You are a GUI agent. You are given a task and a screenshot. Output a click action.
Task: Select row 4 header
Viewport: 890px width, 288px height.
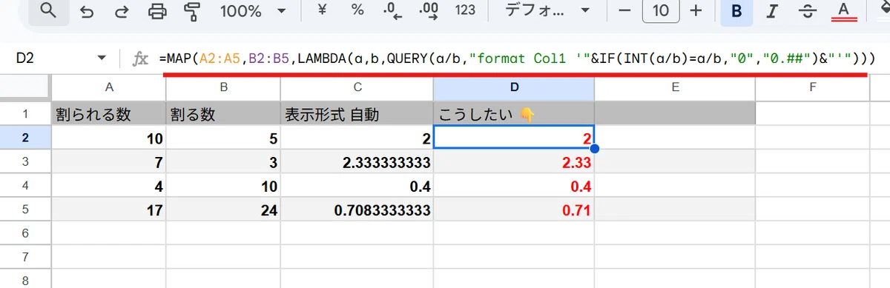coord(25,185)
